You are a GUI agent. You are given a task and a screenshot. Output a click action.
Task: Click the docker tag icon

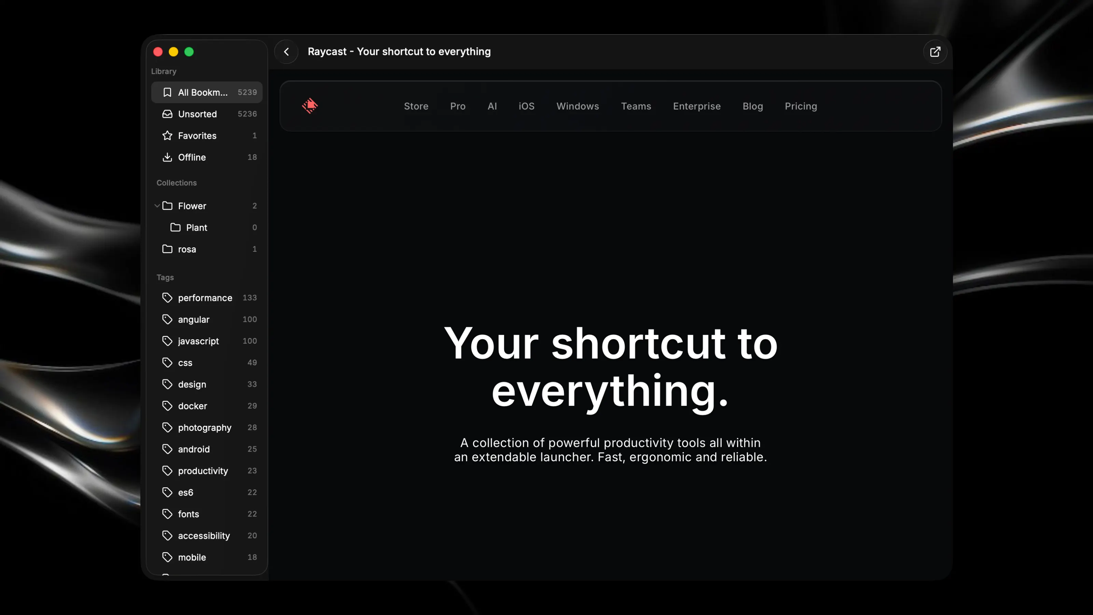(x=167, y=406)
